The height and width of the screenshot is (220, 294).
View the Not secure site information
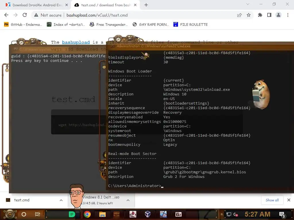click(48, 15)
